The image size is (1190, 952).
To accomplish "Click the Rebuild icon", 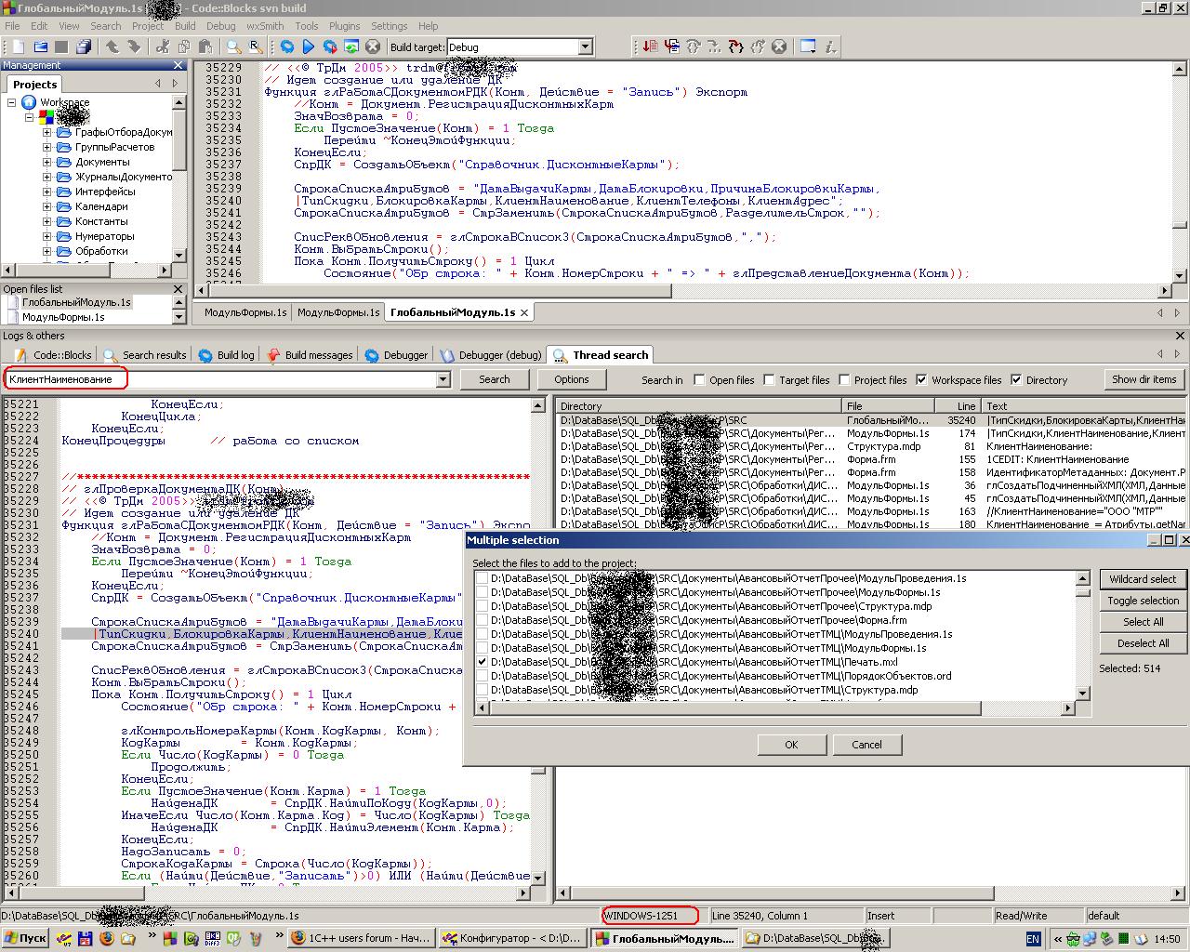I will coord(351,46).
